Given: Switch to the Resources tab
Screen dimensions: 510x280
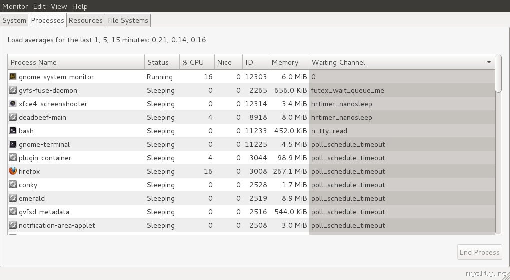Looking at the screenshot, I should [x=85, y=20].
